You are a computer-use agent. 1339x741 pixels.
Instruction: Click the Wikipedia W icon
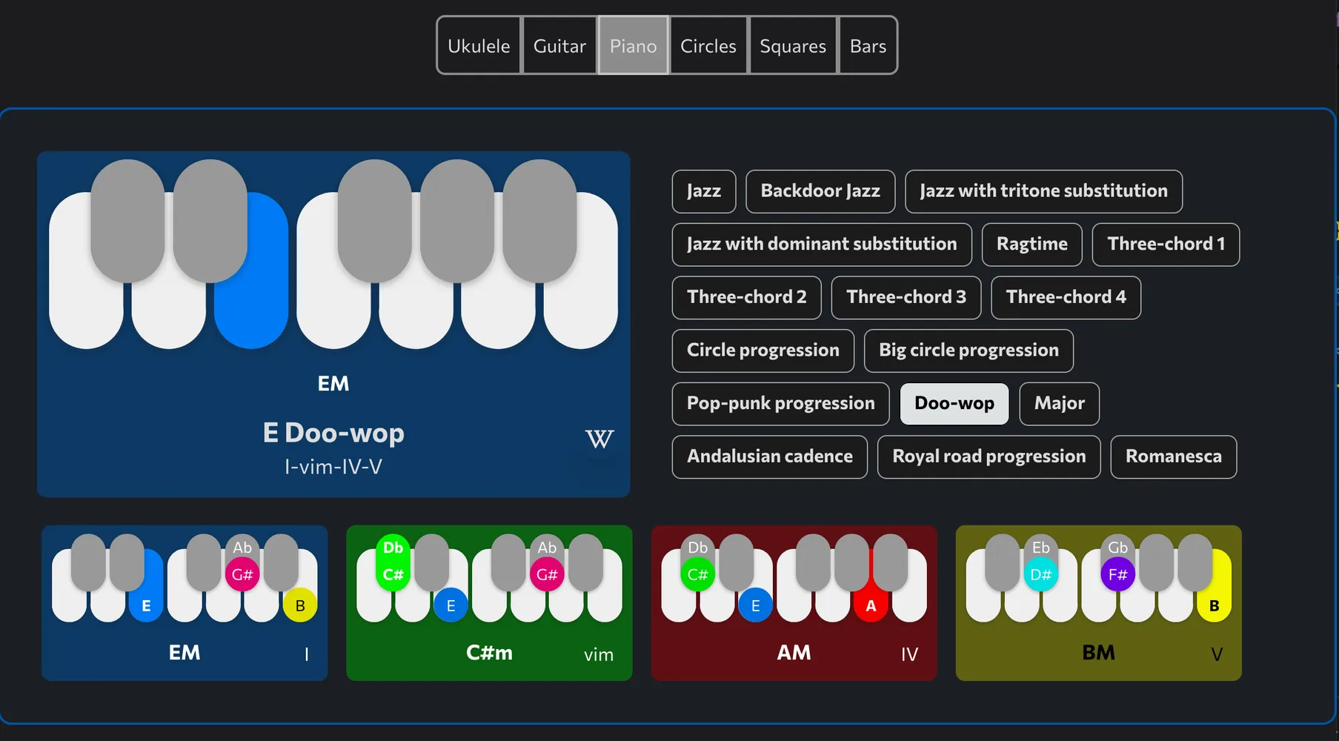[x=599, y=439]
